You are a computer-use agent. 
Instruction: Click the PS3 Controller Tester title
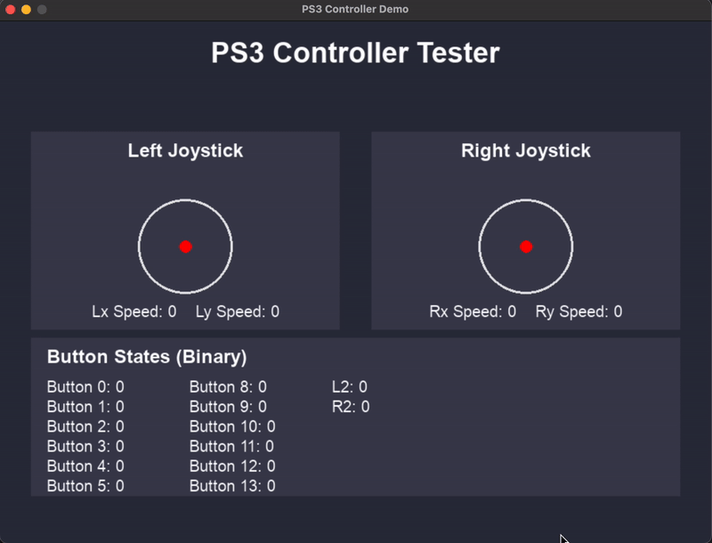[x=355, y=53]
